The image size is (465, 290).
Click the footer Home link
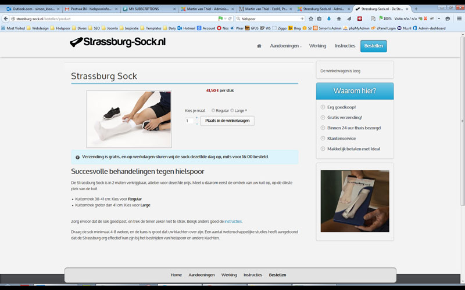click(x=176, y=275)
